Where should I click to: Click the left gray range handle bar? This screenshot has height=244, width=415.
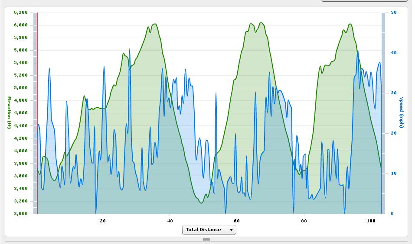(35, 112)
